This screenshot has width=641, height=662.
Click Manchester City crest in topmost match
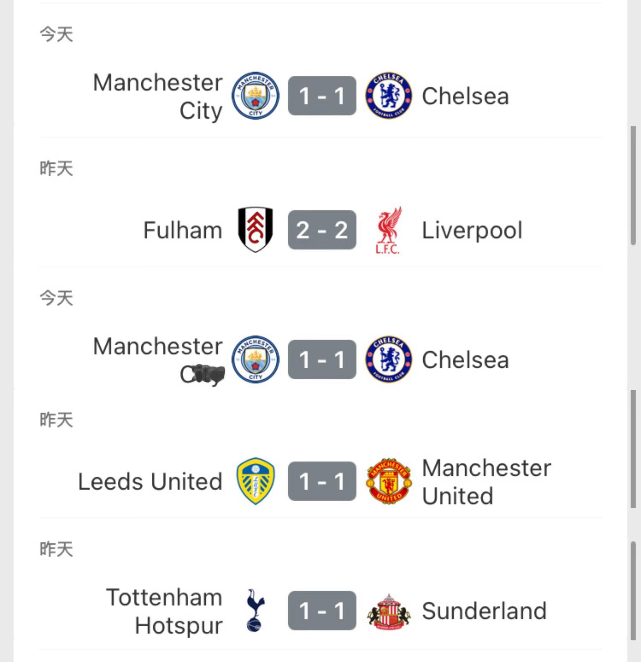[x=255, y=96]
